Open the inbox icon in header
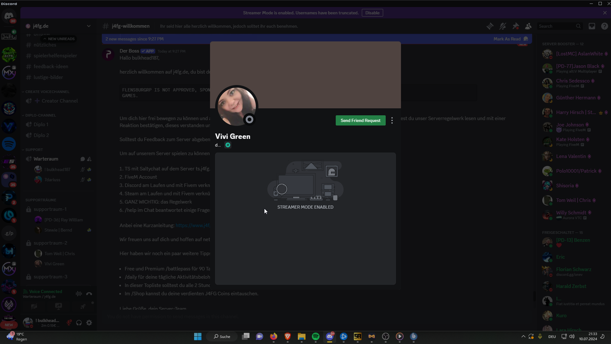 click(592, 26)
